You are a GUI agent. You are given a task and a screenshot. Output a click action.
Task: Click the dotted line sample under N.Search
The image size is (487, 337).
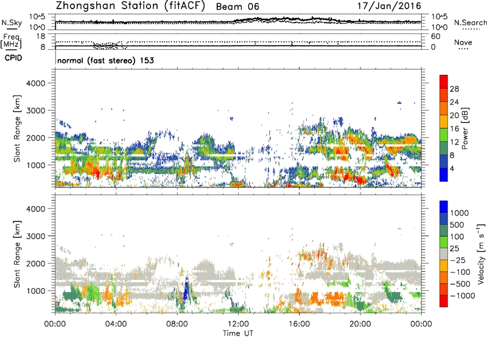coord(471,29)
